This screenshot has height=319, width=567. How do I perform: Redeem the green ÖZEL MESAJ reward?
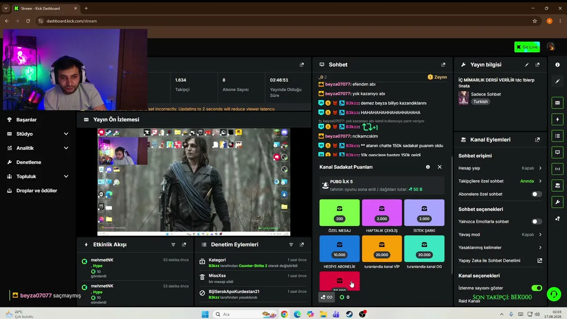click(339, 213)
